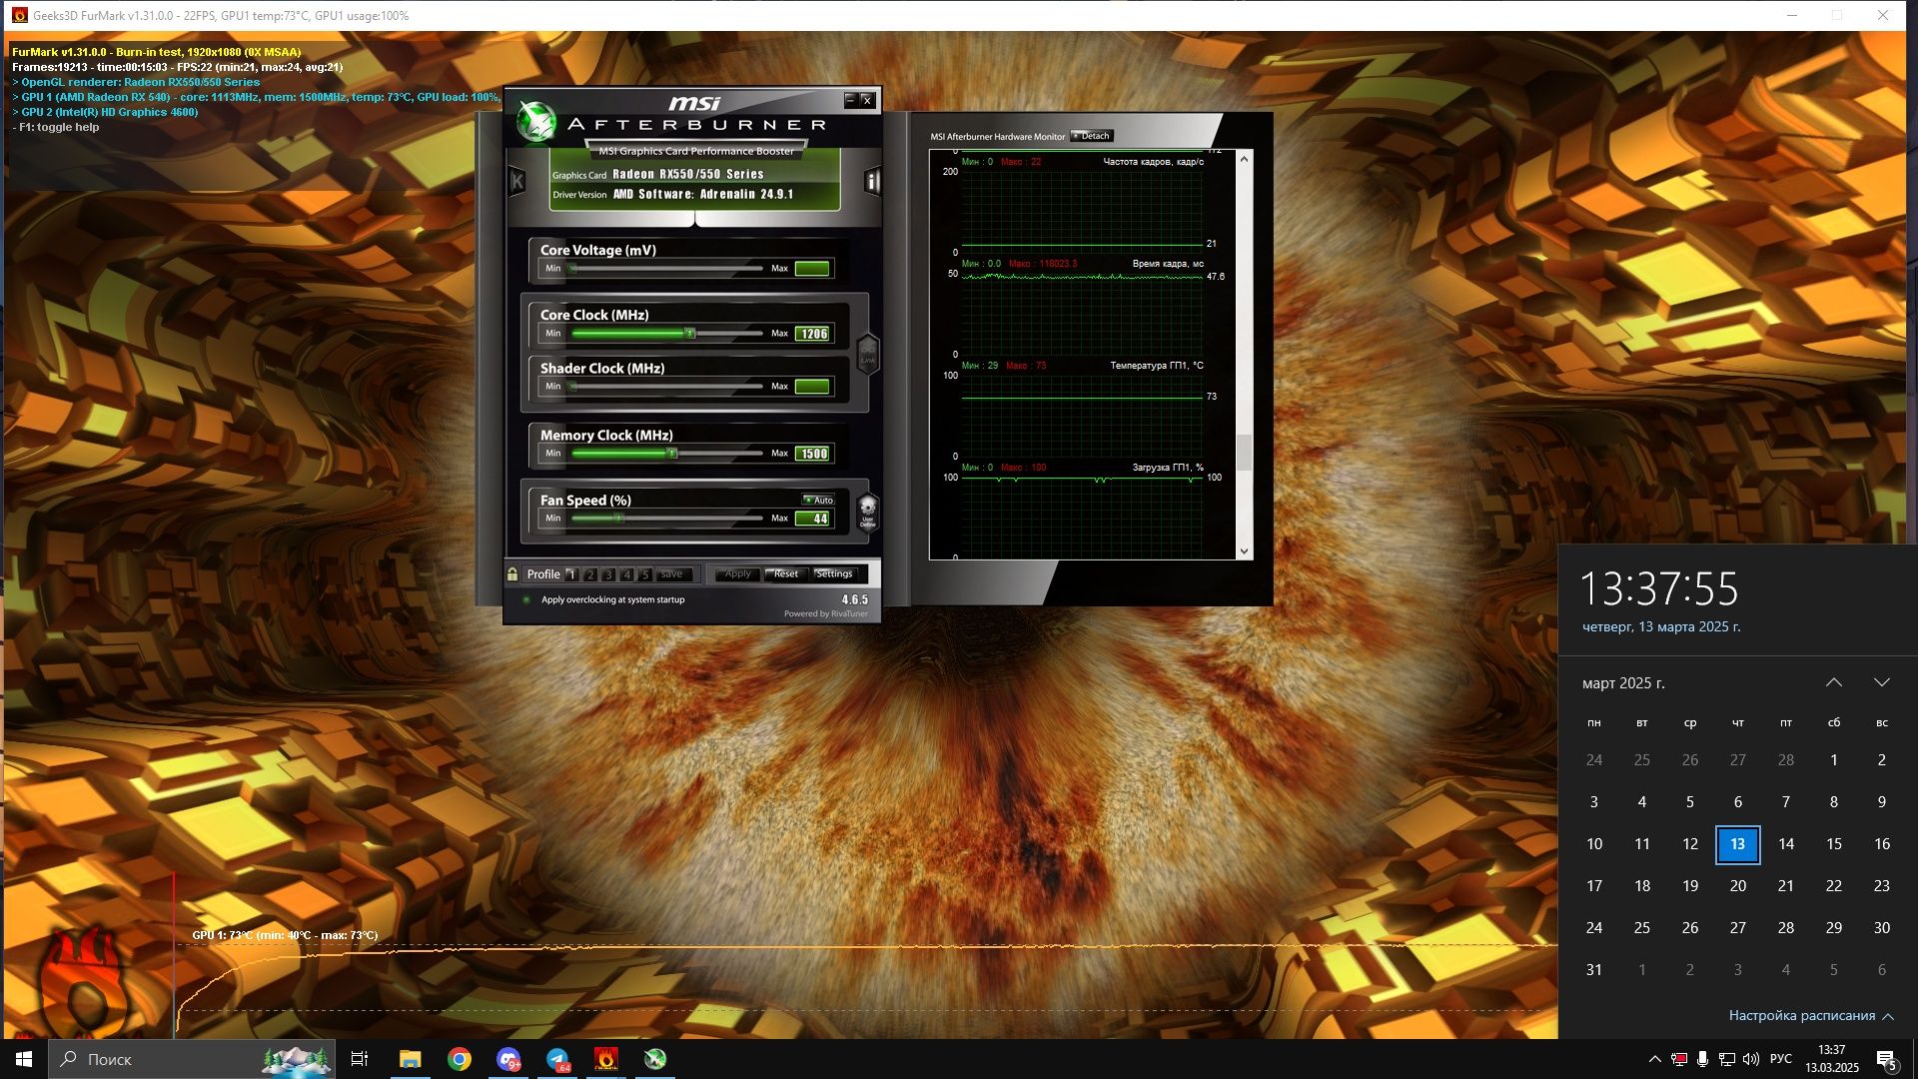This screenshot has height=1079, width=1918.
Task: Open Telegram from the taskbar
Action: [x=557, y=1059]
